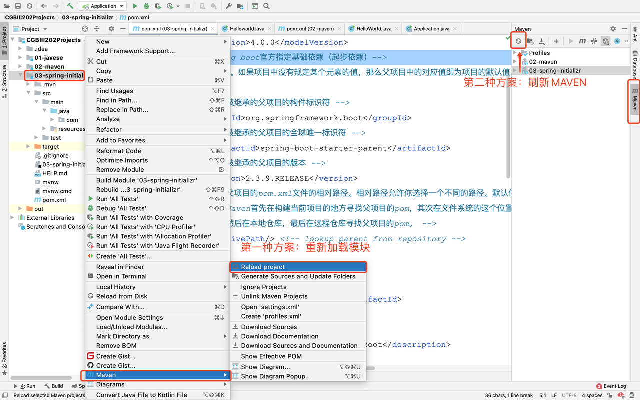
Task: Expand the target folder in project tree
Action: pos(28,147)
